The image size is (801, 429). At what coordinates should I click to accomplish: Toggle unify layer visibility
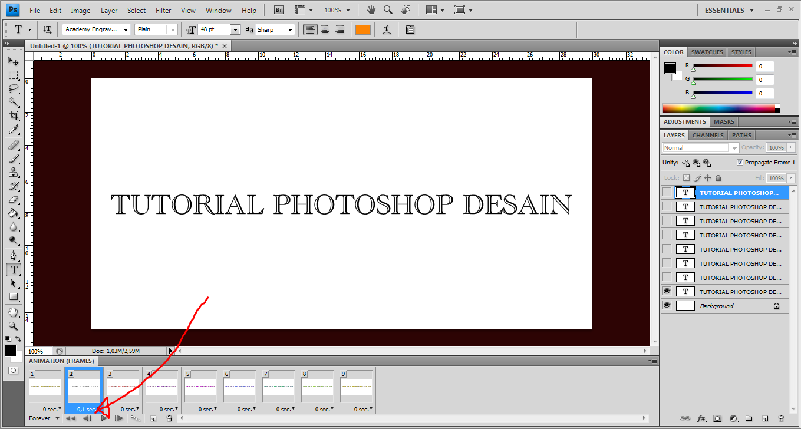(696, 163)
